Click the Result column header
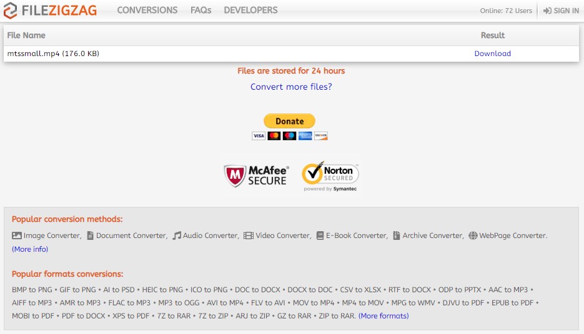 point(492,36)
